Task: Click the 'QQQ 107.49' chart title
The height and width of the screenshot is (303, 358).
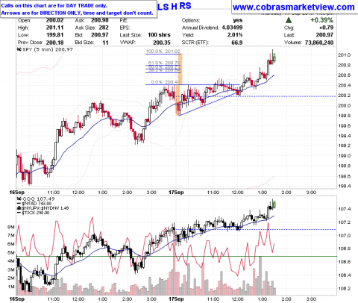Action: pos(38,199)
